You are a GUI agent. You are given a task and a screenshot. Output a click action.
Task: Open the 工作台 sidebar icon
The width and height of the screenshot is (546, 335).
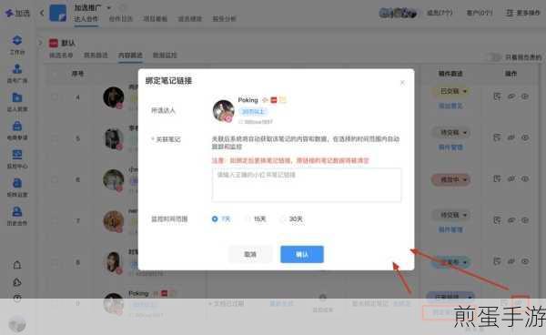coord(17,40)
